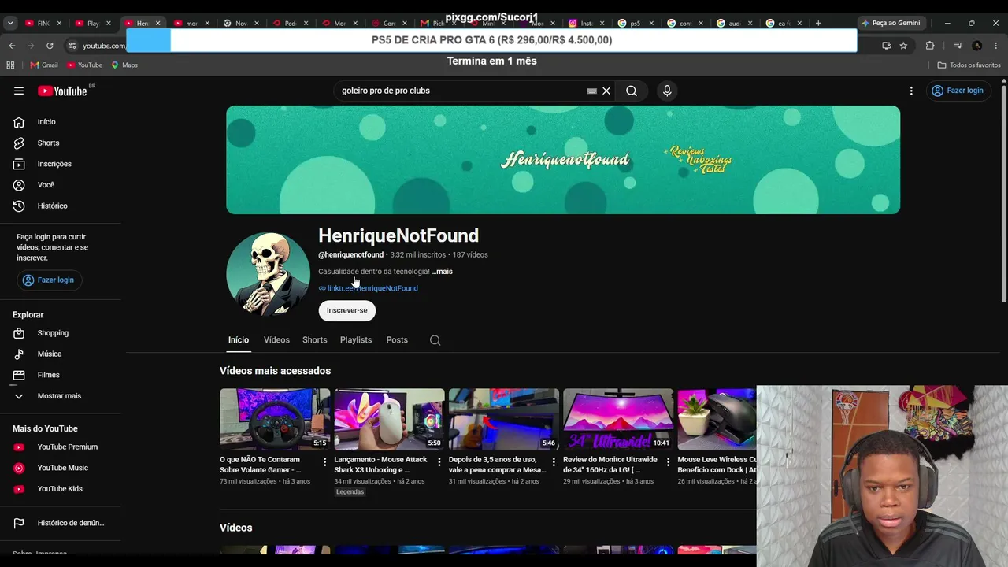Switch to the 'ps5' Google browser tab
The image size is (1008, 567).
click(x=635, y=24)
